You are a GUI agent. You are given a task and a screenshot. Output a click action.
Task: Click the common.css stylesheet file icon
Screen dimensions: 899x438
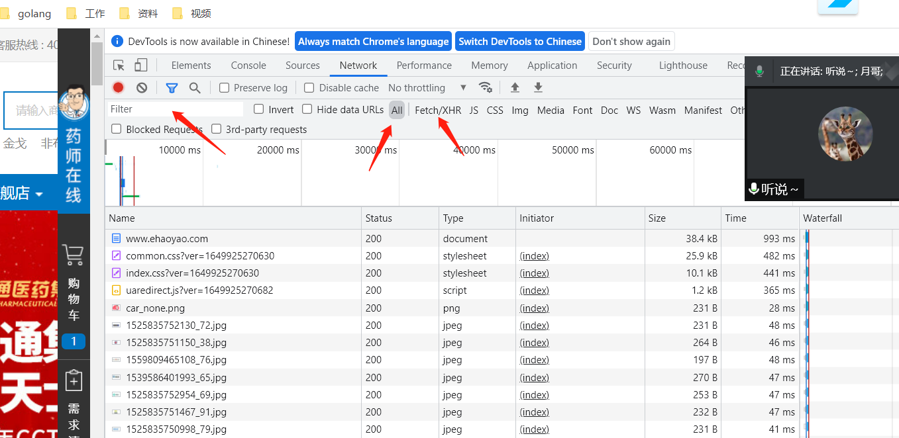pos(116,255)
